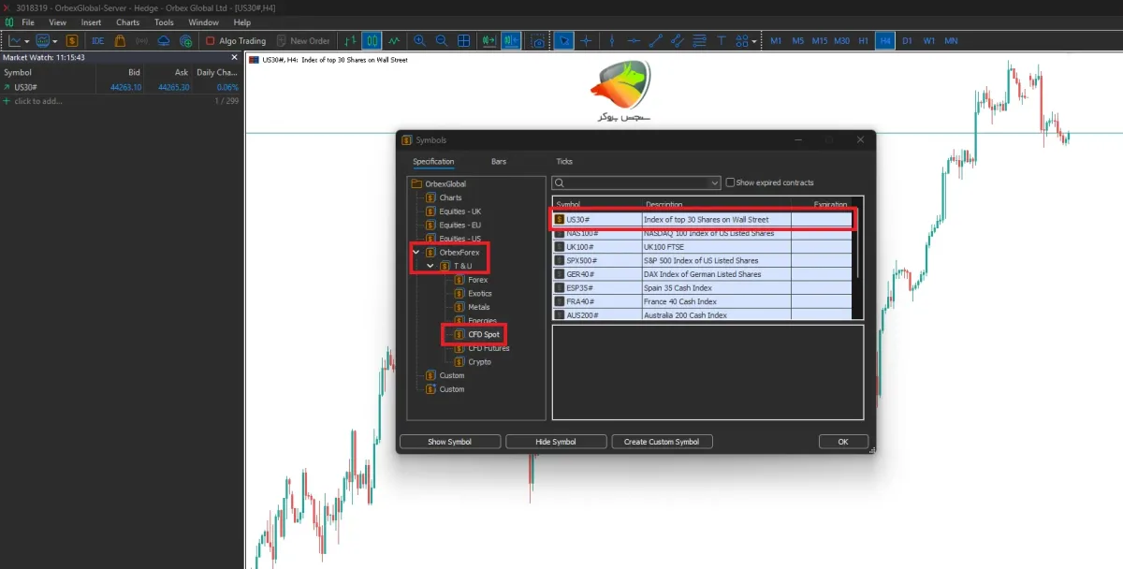
Task: Draw a horizontal line
Action: [x=634, y=41]
